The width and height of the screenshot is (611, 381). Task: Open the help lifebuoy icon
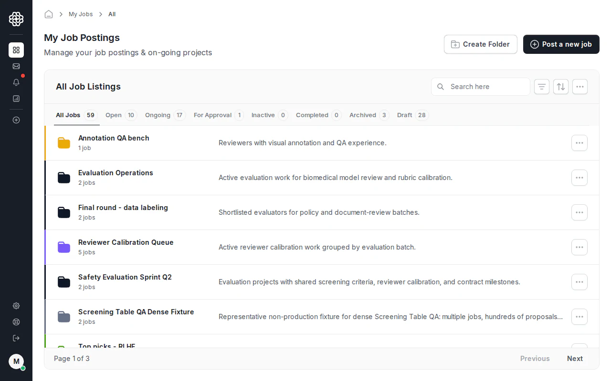(x=16, y=322)
